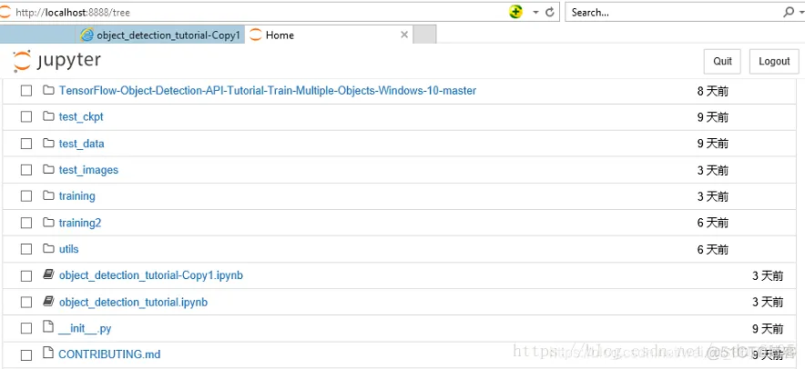Viewport: 805px width, 369px height.
Task: Click file icon beside __init__.py
Action: tap(48, 327)
